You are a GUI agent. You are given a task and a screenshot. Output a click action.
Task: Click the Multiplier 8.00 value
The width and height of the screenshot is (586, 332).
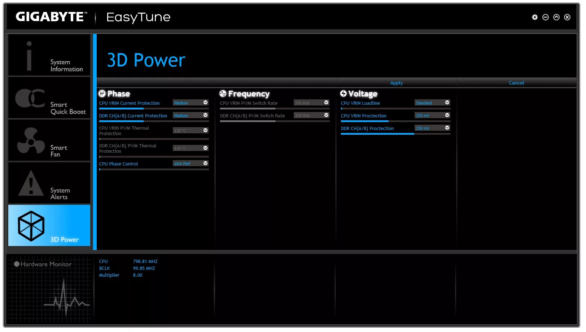coord(137,275)
